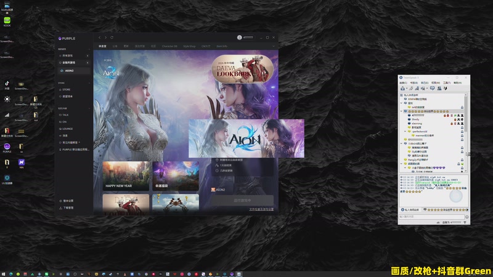
Task: Click the PURPLE logo
Action: tap(67, 38)
